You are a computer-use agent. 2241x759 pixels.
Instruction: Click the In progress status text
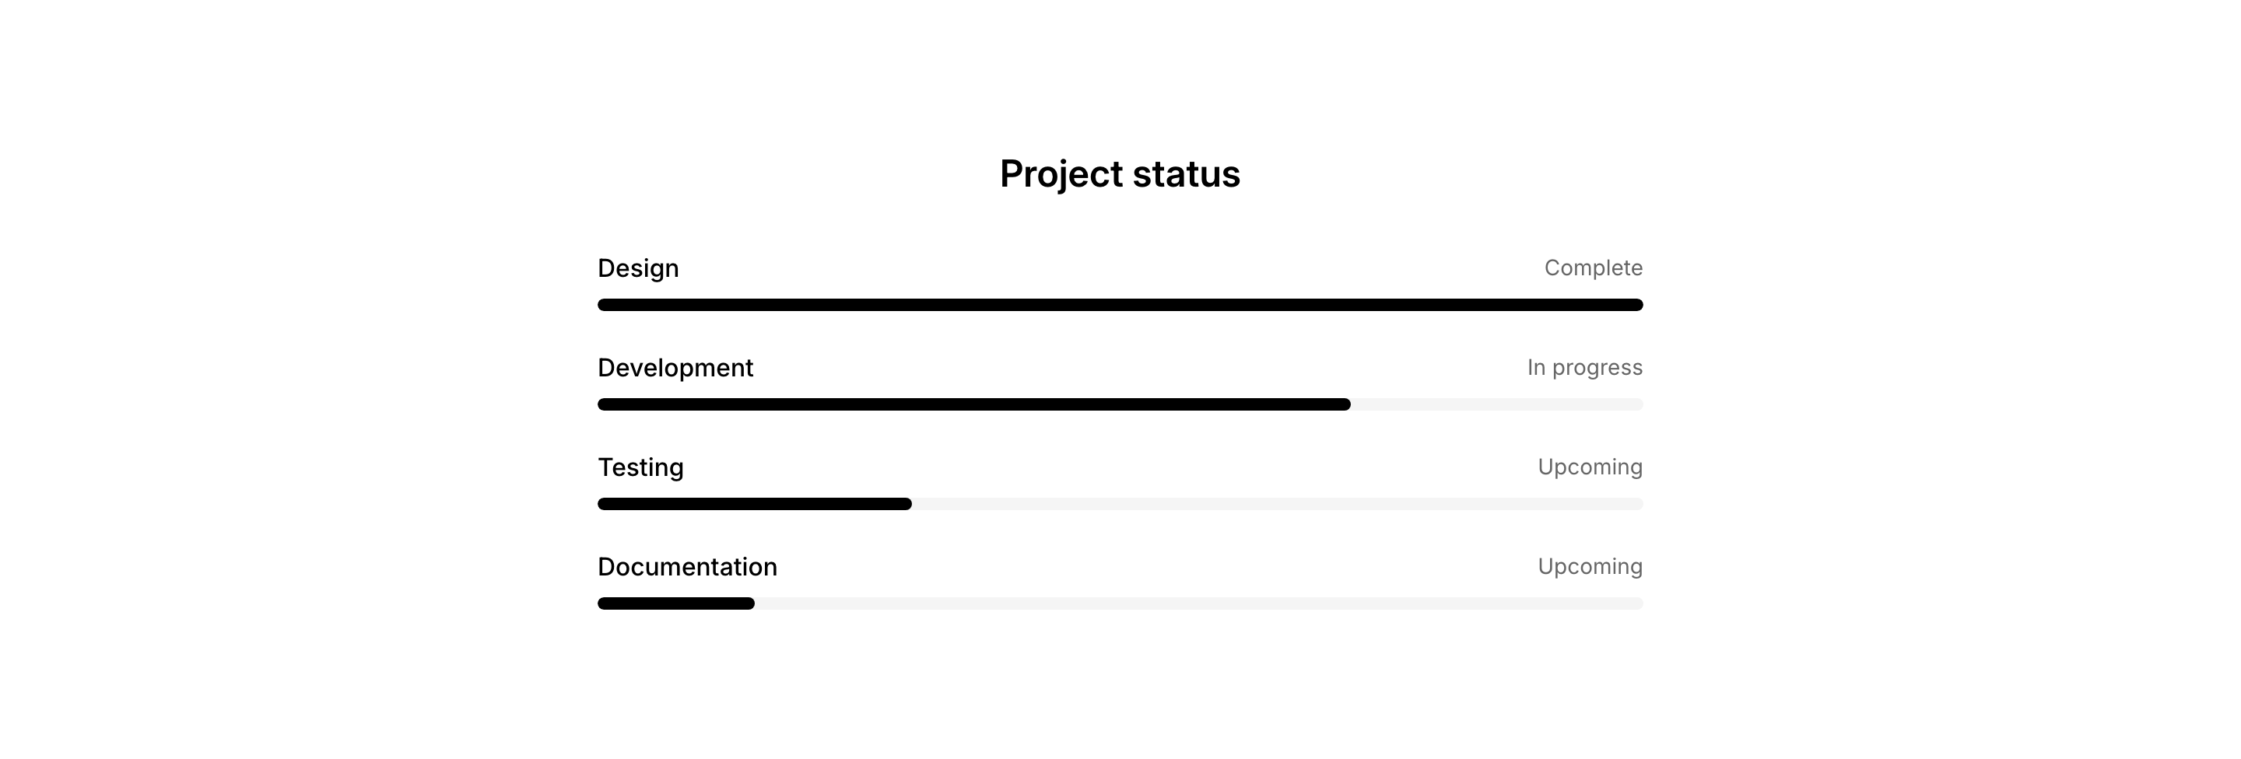pyautogui.click(x=1584, y=368)
